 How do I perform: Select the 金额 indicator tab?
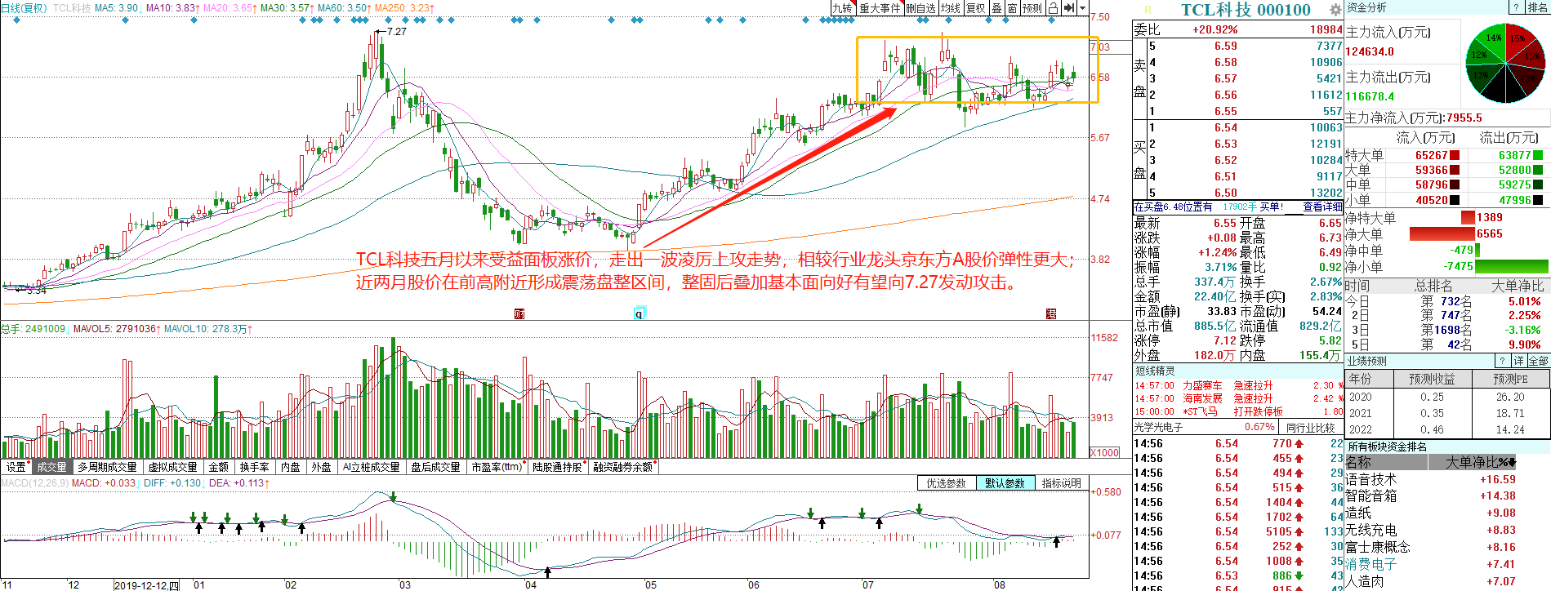click(x=219, y=467)
